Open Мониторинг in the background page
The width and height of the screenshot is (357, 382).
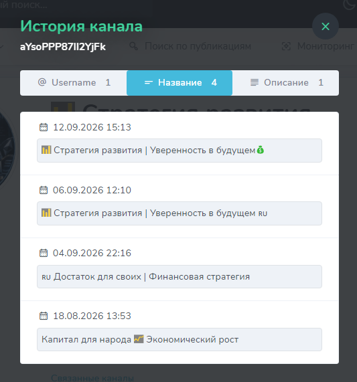pyautogui.click(x=326, y=46)
